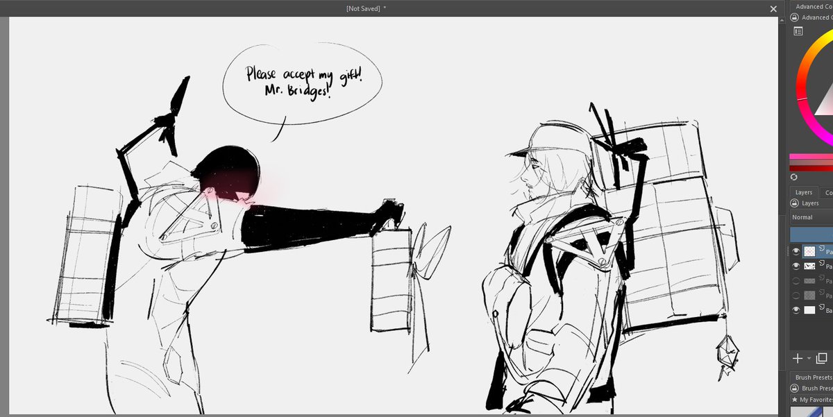
Task: Open the My Favorites brush tag dropdown
Action: 811,400
